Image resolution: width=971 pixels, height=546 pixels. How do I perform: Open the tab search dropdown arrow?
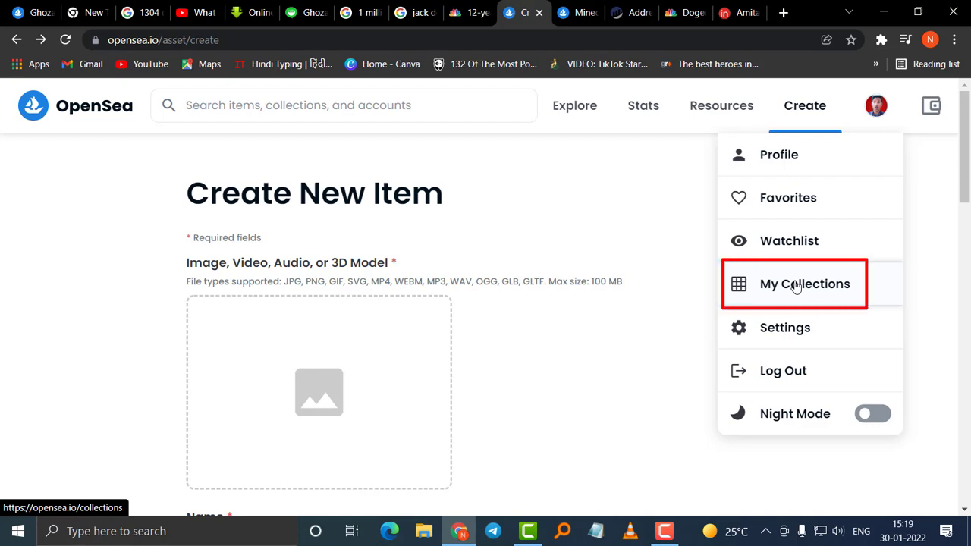click(849, 12)
